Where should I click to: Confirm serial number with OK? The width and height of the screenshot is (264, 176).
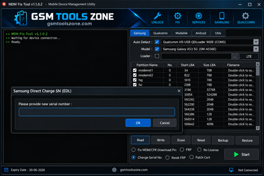point(138,123)
